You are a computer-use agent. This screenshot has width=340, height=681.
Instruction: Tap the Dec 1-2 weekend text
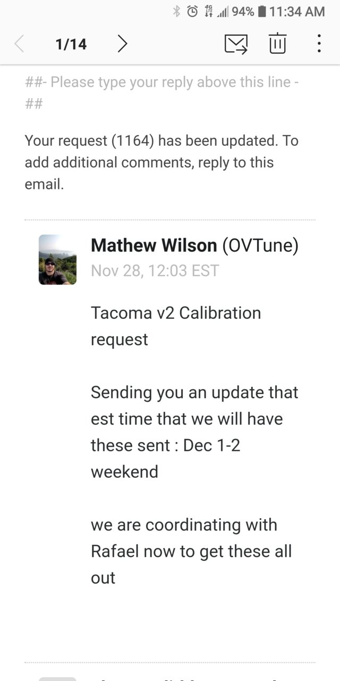(x=166, y=458)
